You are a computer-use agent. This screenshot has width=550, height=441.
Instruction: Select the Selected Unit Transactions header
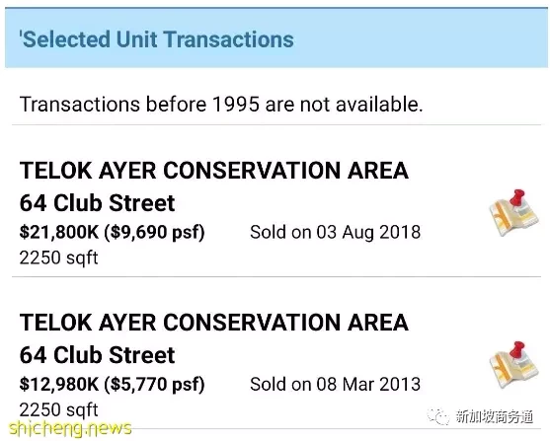(276, 37)
